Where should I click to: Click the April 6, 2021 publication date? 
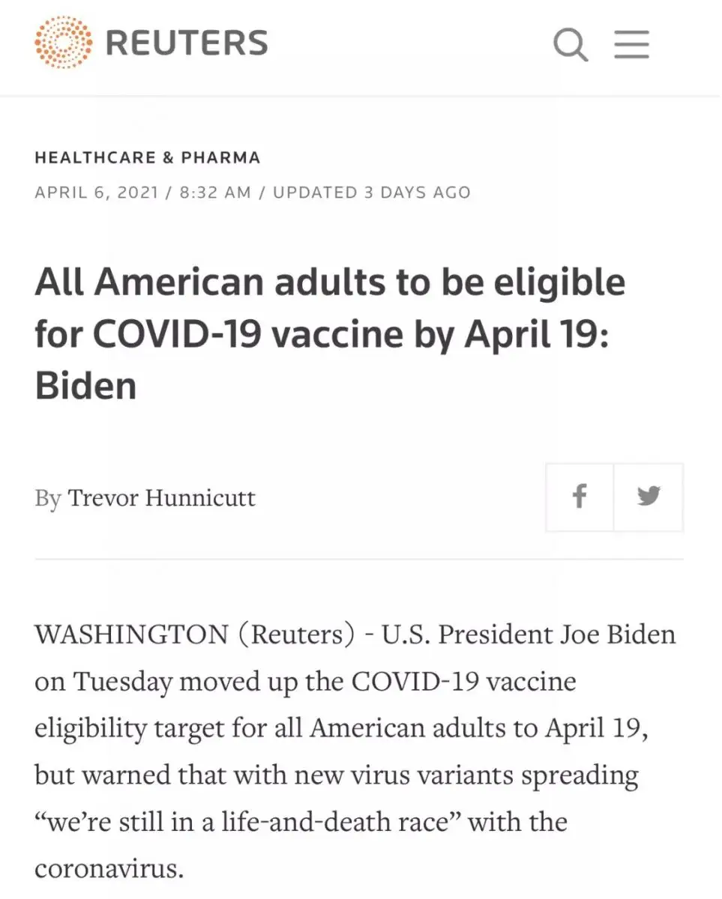tap(97, 193)
